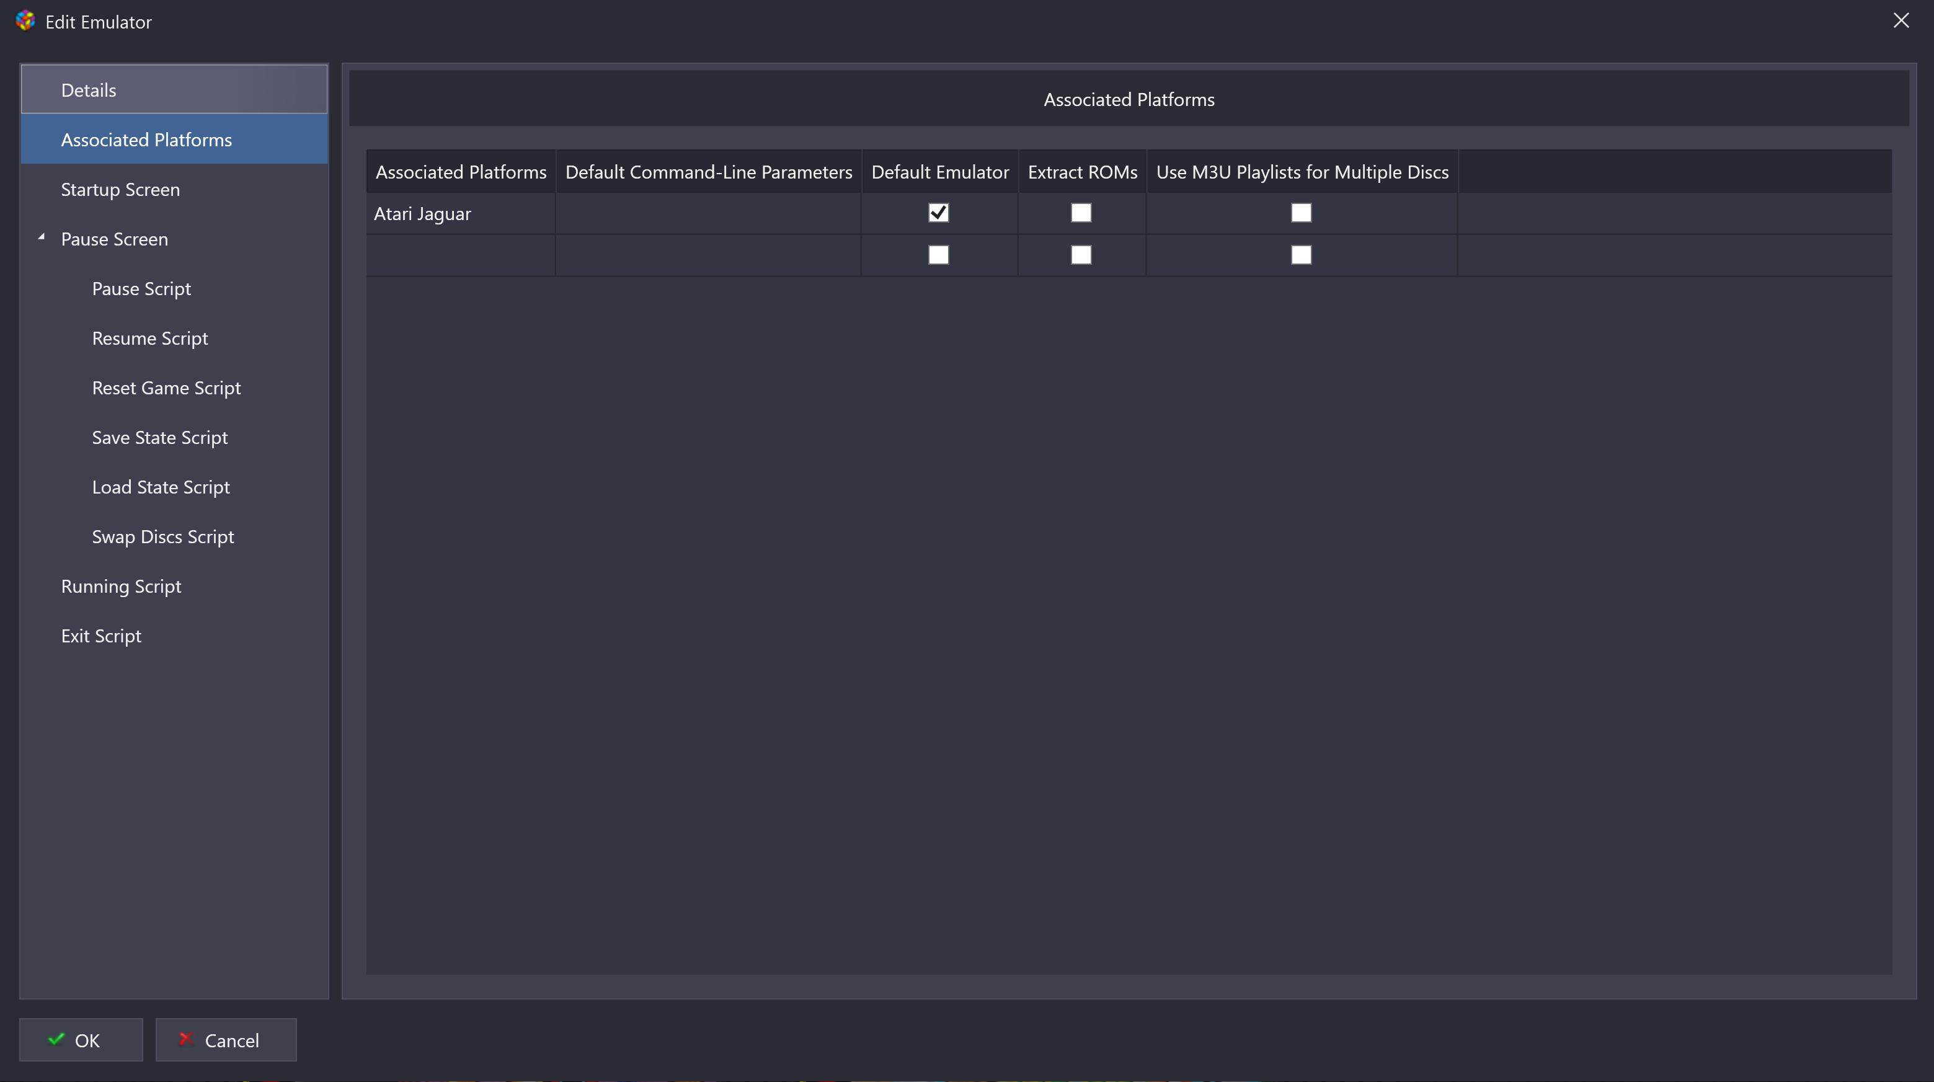Image resolution: width=1934 pixels, height=1082 pixels.
Task: Click the empty row's platform cell
Action: pos(461,255)
